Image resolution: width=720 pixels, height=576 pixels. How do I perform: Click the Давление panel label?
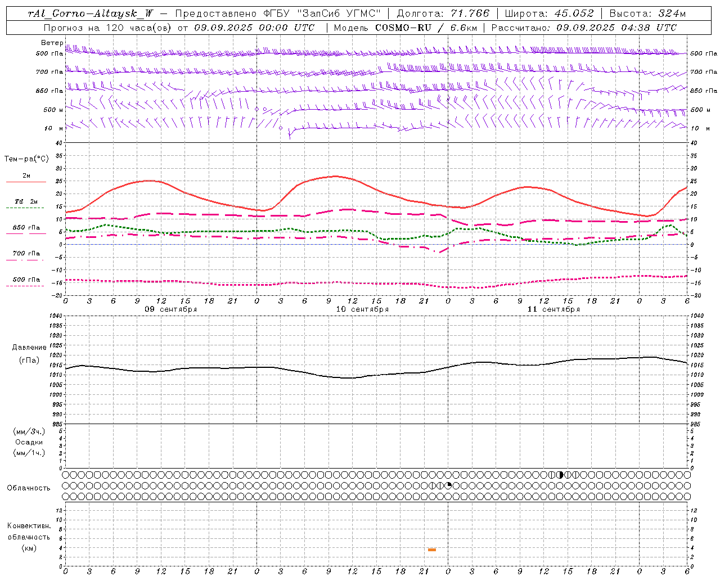click(x=29, y=348)
